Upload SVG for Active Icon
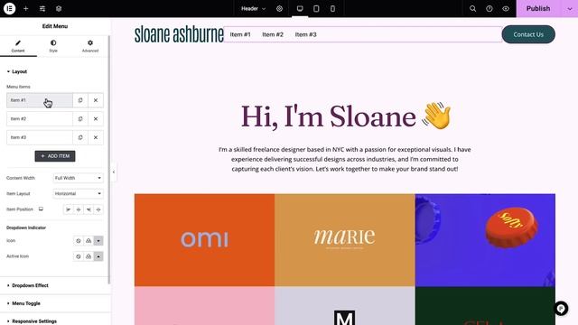This screenshot has width=578, height=325. (x=89, y=256)
